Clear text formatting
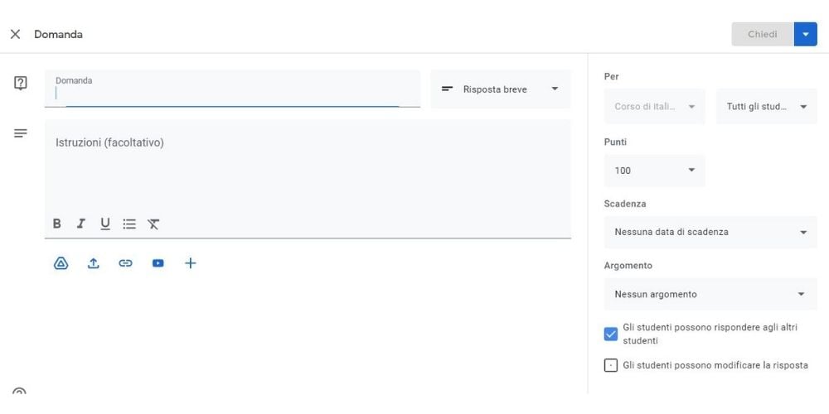Image resolution: width=829 pixels, height=414 pixels. (153, 224)
